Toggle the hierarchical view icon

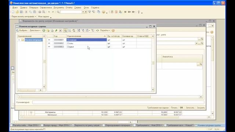coord(65,30)
